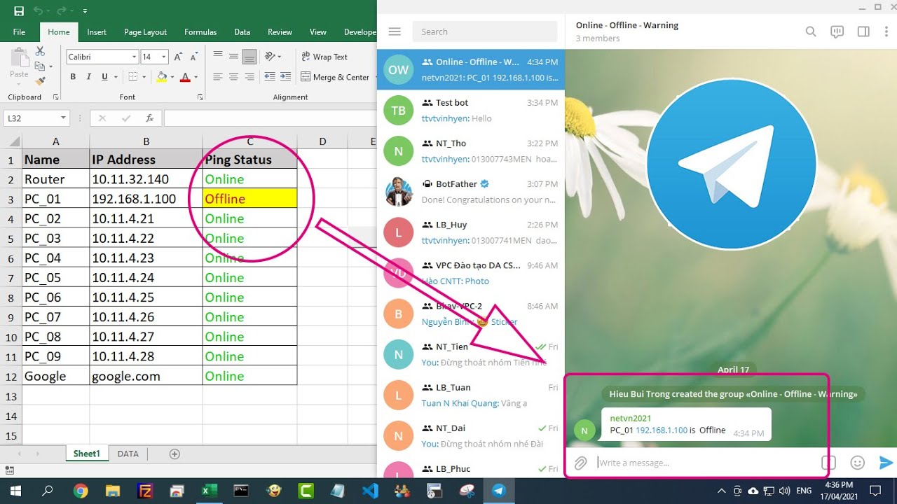Toggle the Telegram right info sidebar
The width and height of the screenshot is (897, 504).
863,31
